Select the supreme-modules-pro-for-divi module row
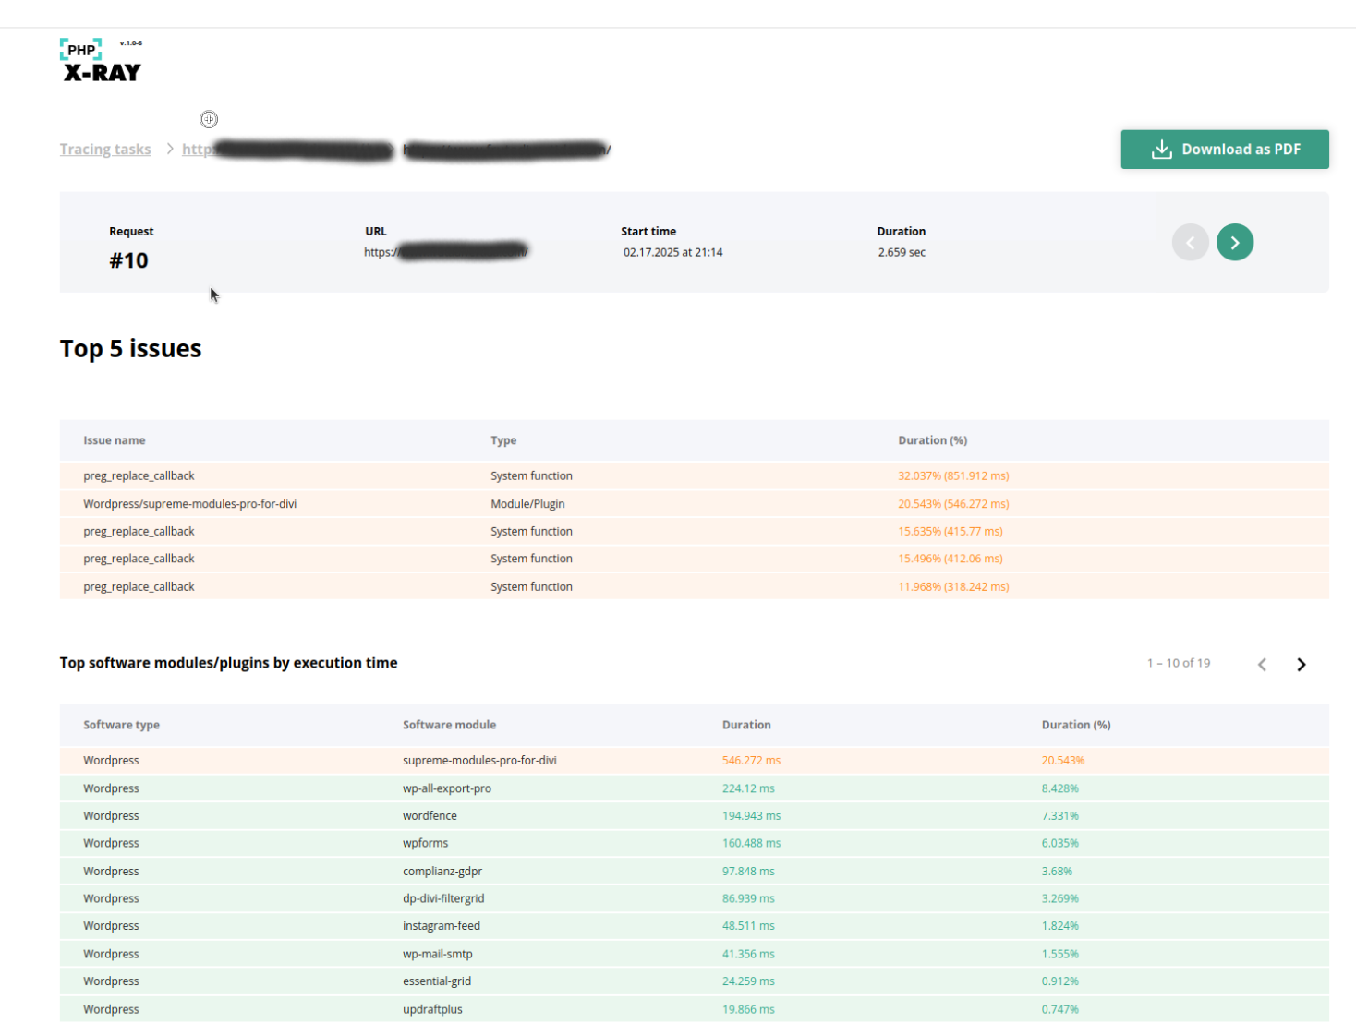1356x1035 pixels. [695, 761]
